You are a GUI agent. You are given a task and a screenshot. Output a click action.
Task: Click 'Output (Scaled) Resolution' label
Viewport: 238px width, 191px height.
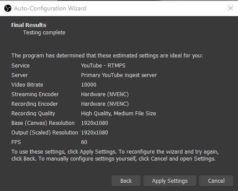click(44, 133)
